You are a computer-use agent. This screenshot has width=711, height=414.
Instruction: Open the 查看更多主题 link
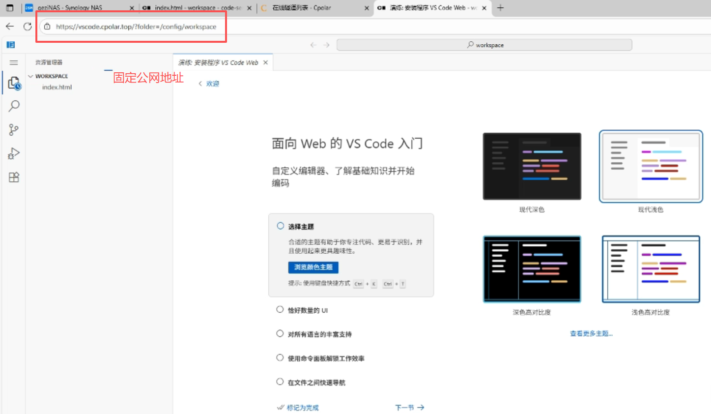click(x=591, y=334)
